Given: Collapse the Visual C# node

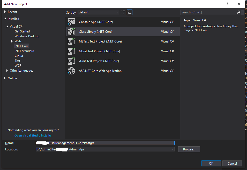Looking at the screenshot, I should [x=7, y=27].
